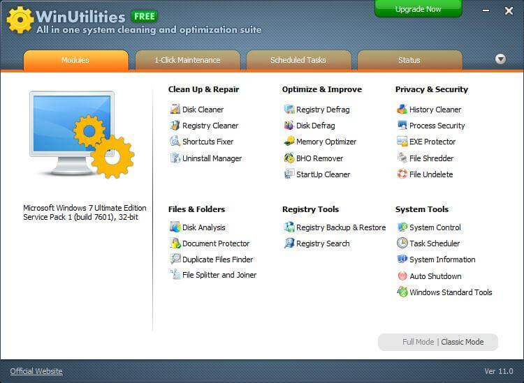Open the Registry Backup & Restore icon
This screenshot has width=524, height=383.
[289, 227]
